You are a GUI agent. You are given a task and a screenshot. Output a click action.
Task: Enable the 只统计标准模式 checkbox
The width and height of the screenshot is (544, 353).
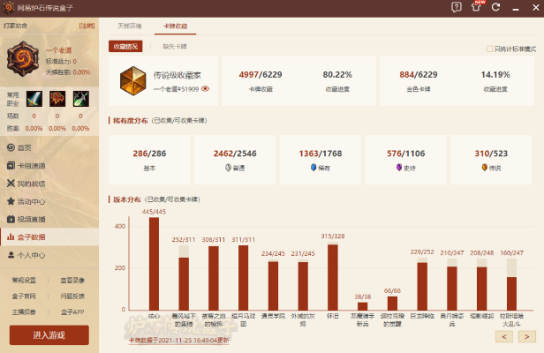point(490,49)
